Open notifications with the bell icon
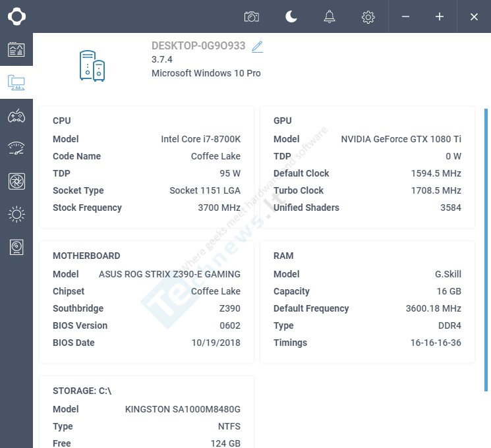 coord(329,16)
